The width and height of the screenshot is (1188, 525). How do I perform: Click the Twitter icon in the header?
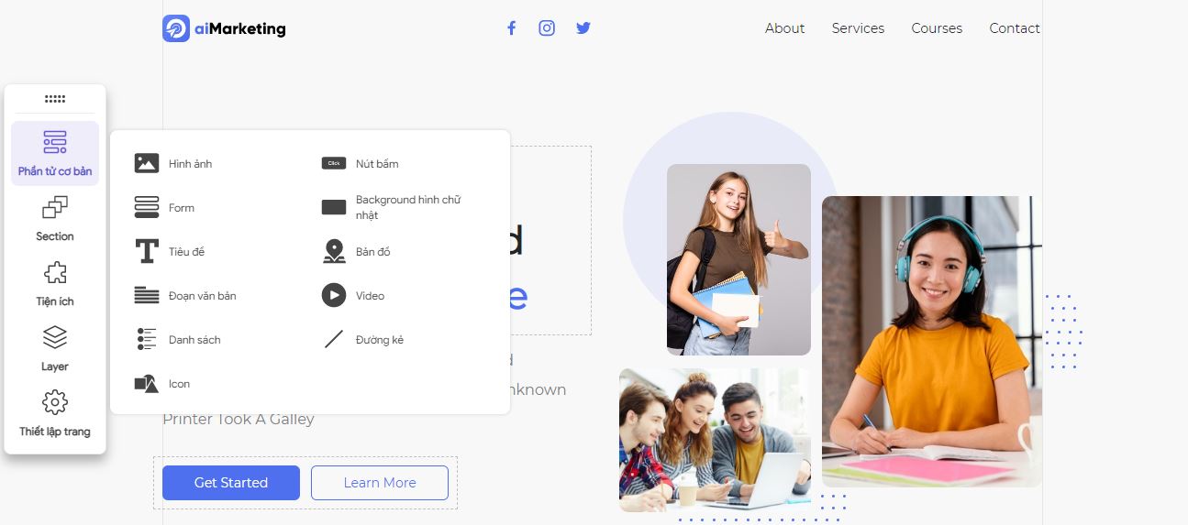pos(583,28)
